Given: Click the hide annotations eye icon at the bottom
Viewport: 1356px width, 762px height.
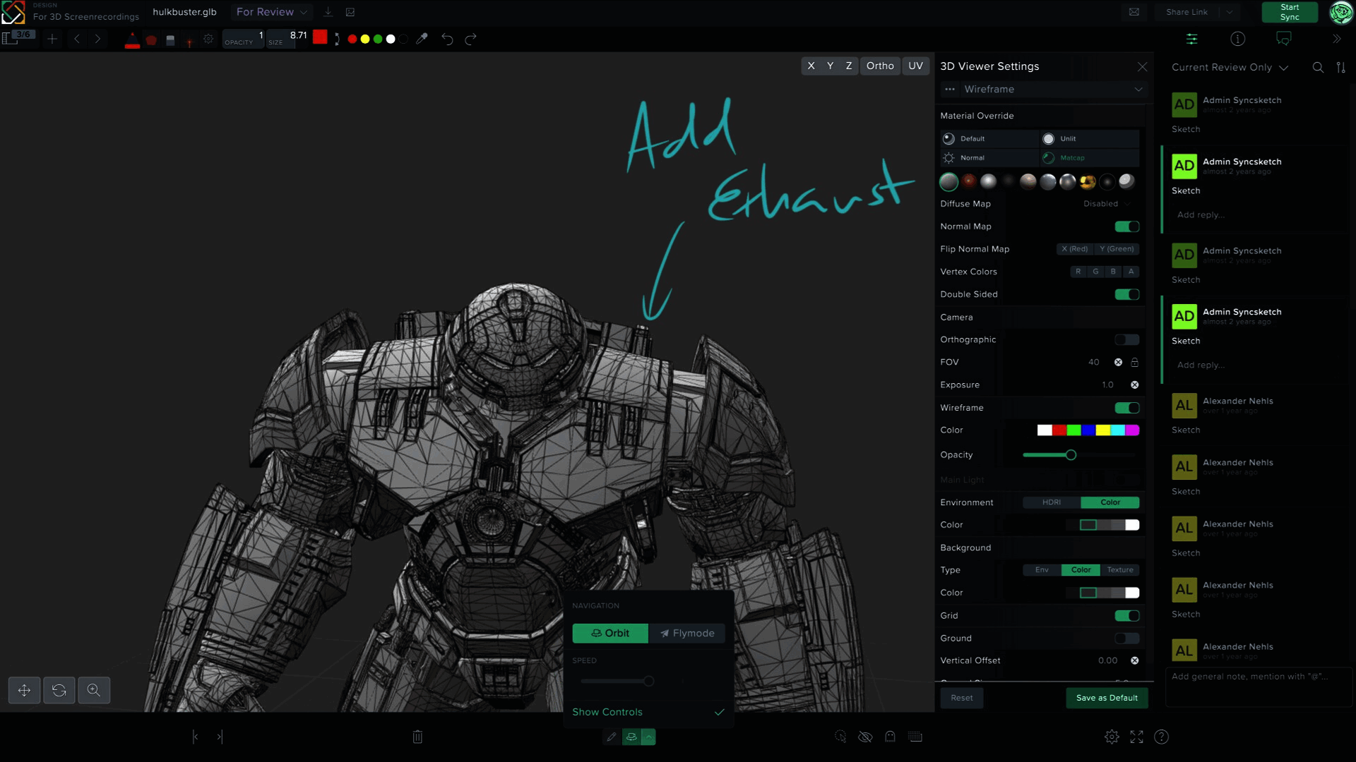Looking at the screenshot, I should pos(864,736).
